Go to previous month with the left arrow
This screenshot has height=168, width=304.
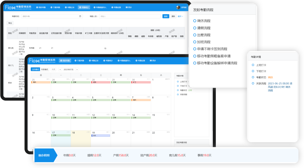point(60,69)
